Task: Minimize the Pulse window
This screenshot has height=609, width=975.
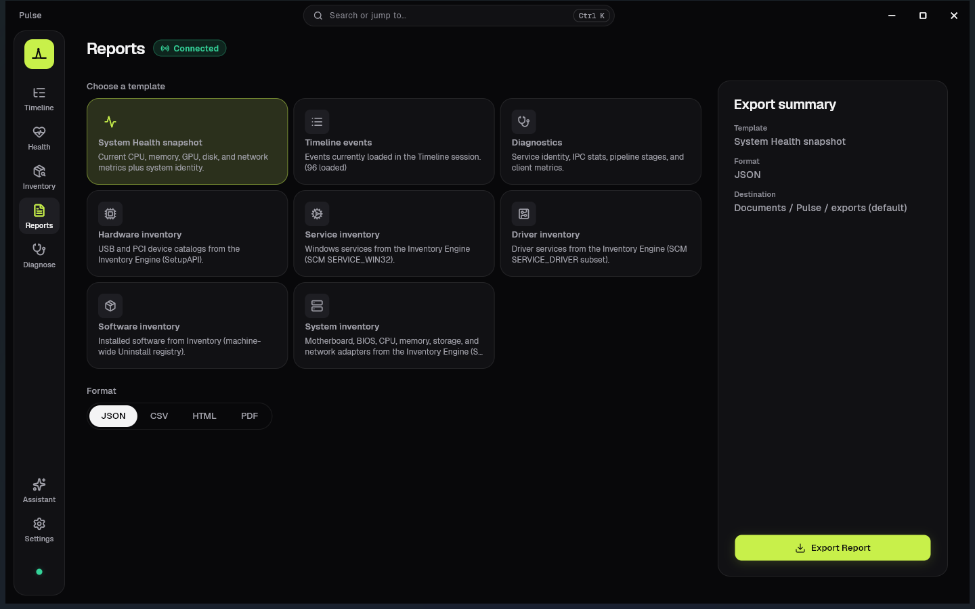Action: coord(892,16)
